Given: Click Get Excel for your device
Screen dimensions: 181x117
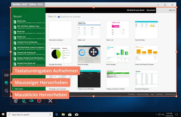Looking at the screenshot, I should 135,10.
